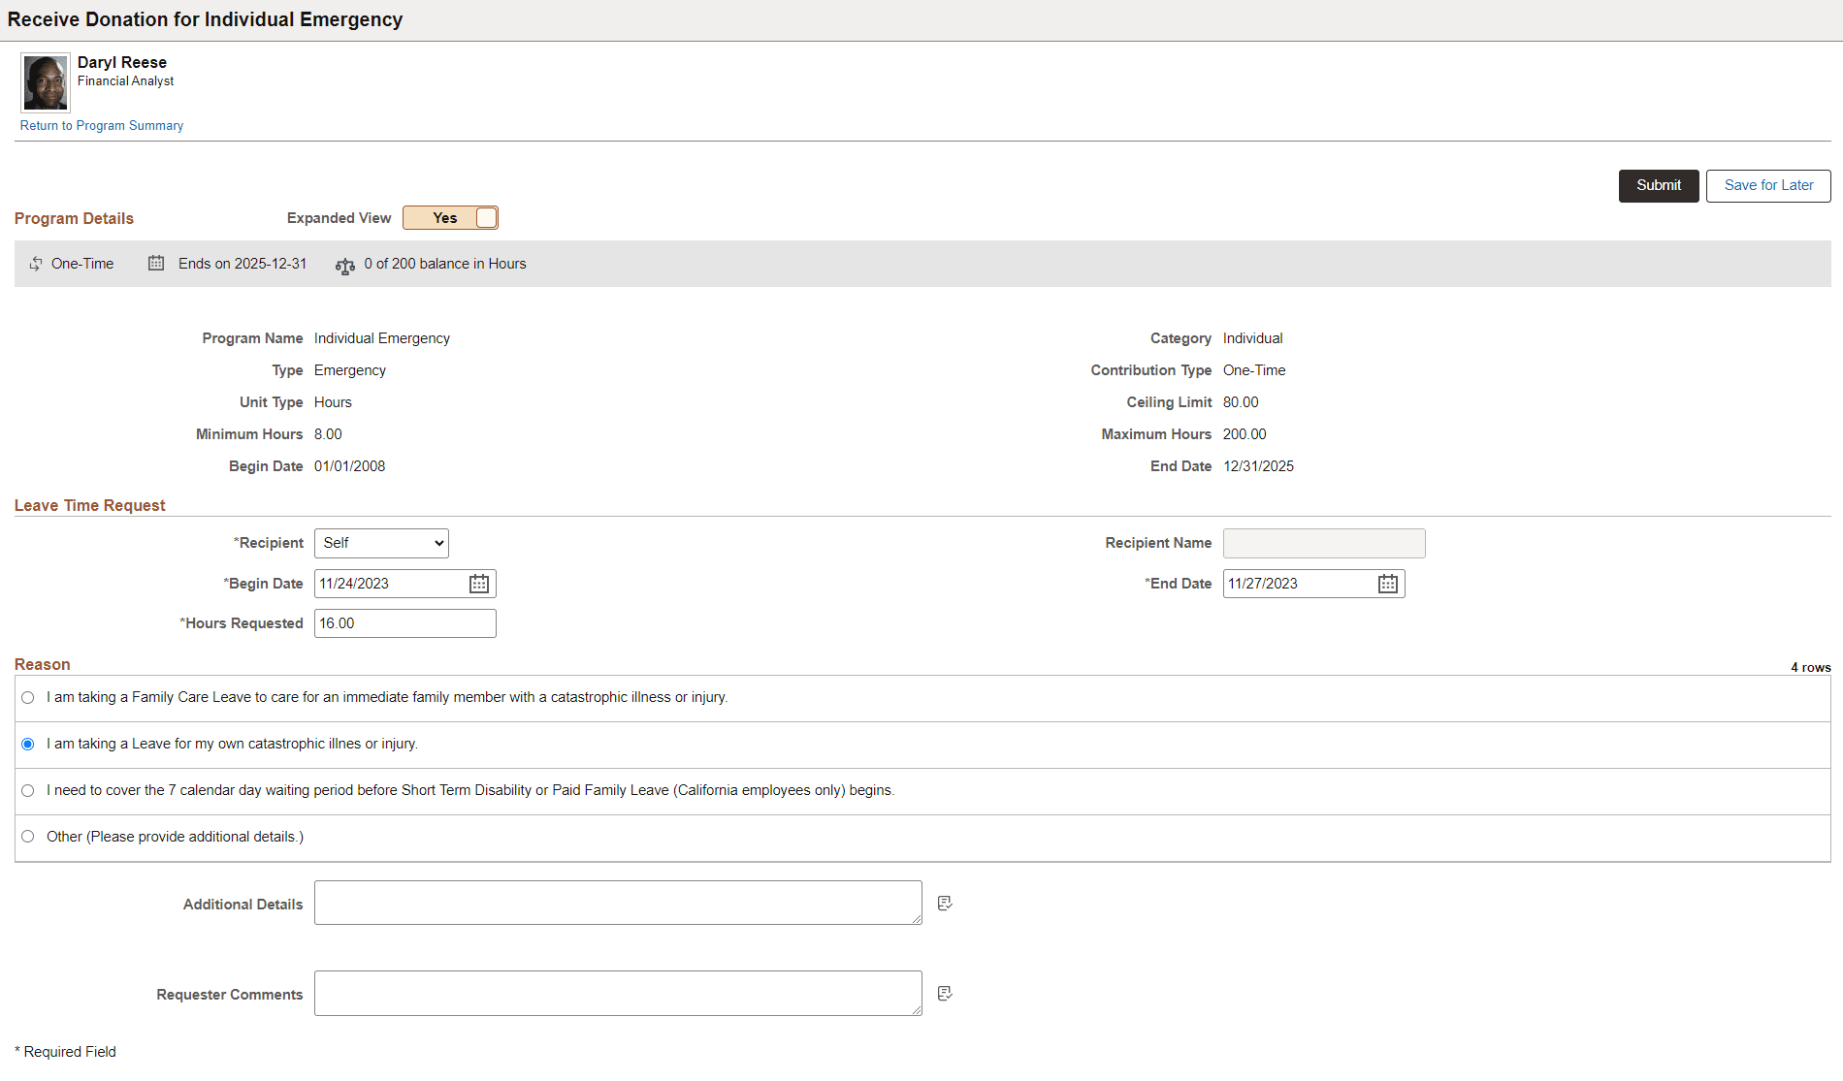
Task: Open the End Date calendar picker
Action: [1388, 584]
